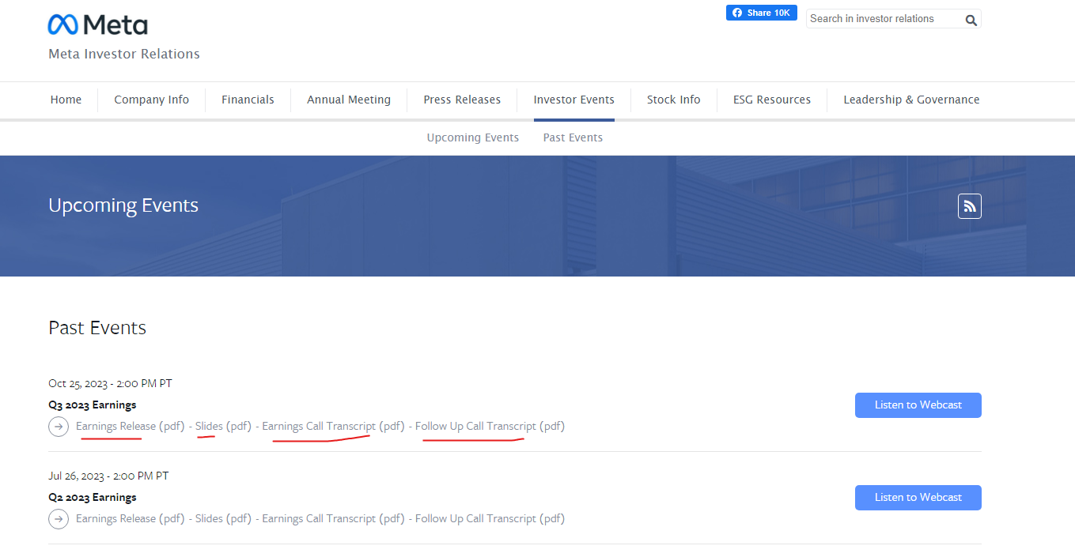Click the Jul 26, 2023 date text
The width and height of the screenshot is (1075, 557).
click(108, 476)
